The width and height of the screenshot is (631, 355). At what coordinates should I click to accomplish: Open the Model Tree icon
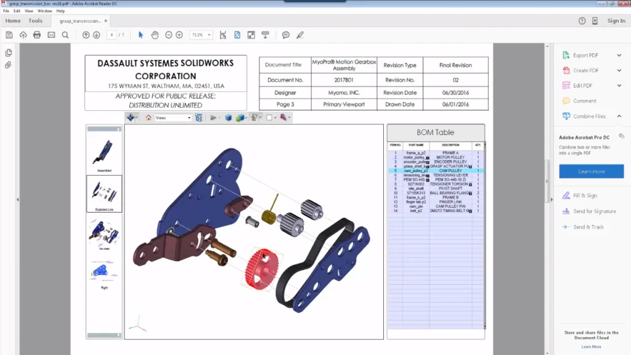click(199, 117)
